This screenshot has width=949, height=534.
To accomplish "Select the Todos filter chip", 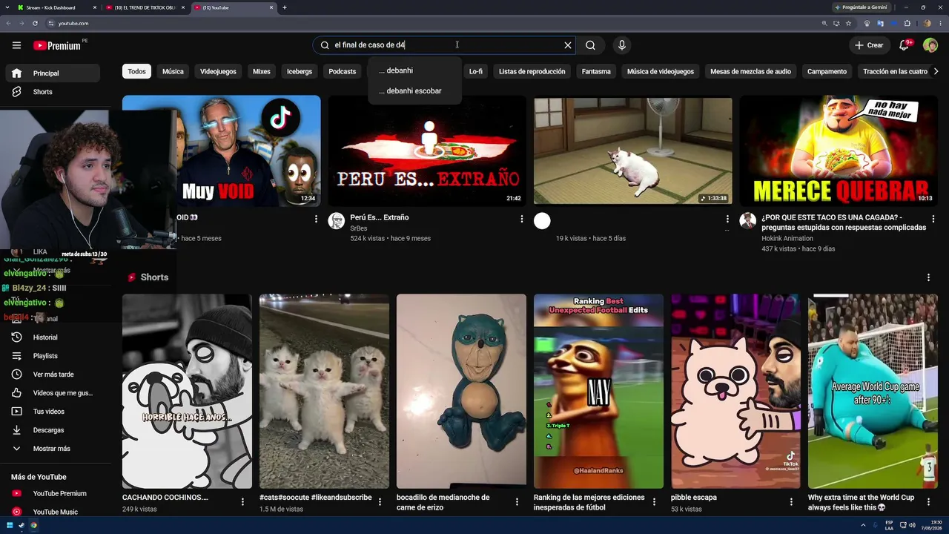I will 136,71.
